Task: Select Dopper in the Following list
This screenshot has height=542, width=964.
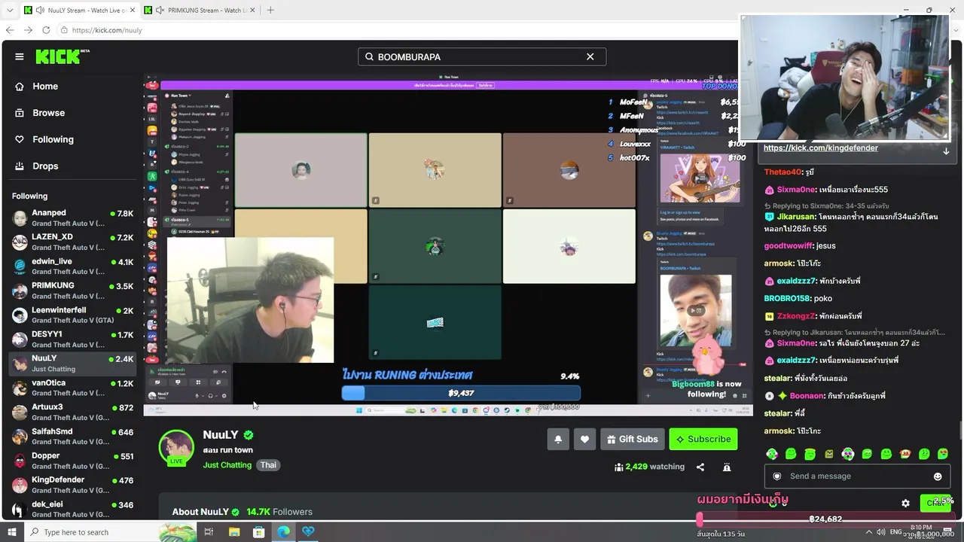Action: 72,461
